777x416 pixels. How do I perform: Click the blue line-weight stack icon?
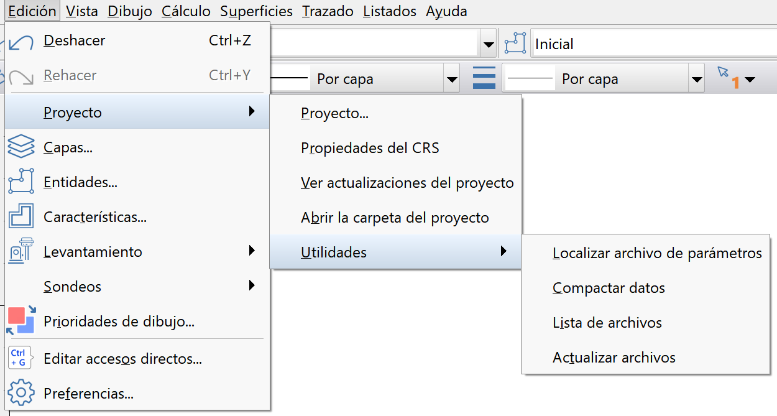coord(483,78)
